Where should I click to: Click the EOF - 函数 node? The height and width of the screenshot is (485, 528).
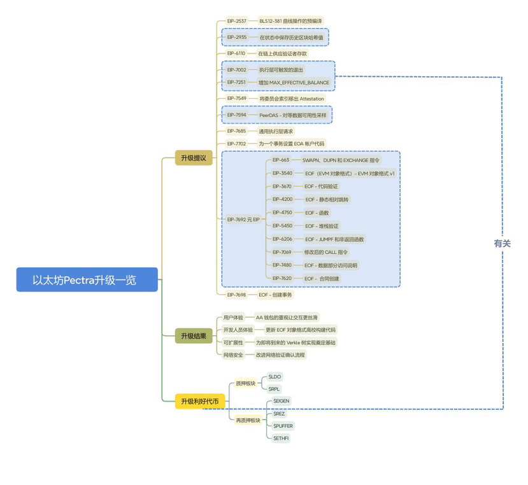tap(317, 213)
